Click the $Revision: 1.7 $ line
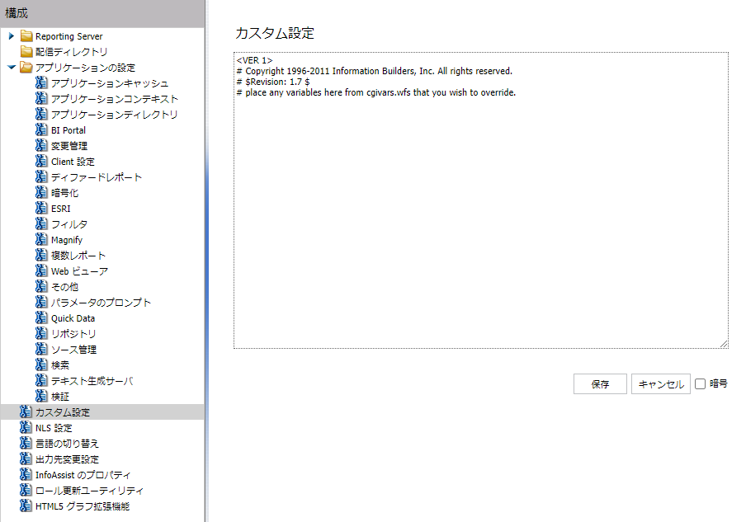Screen dimensions: 746x522 coord(273,82)
